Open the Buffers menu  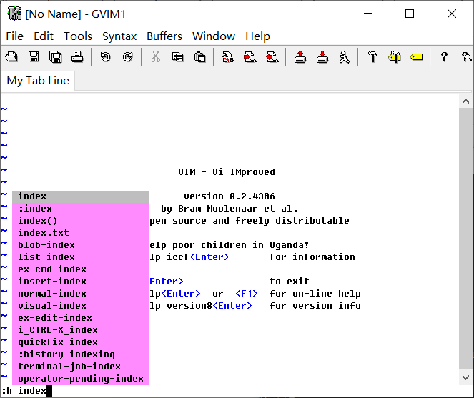coord(164,36)
